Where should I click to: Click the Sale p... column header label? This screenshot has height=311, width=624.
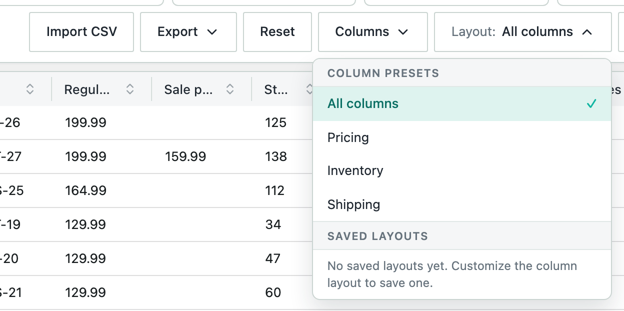coord(188,89)
